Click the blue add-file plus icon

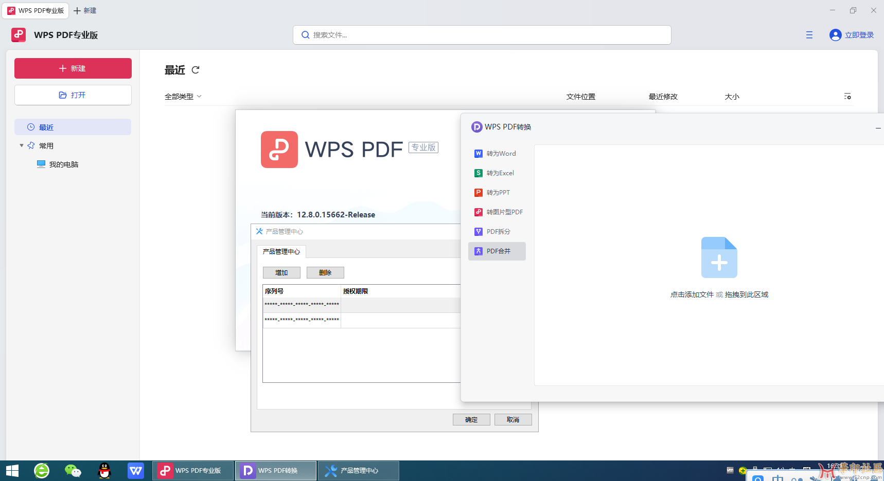[719, 257]
